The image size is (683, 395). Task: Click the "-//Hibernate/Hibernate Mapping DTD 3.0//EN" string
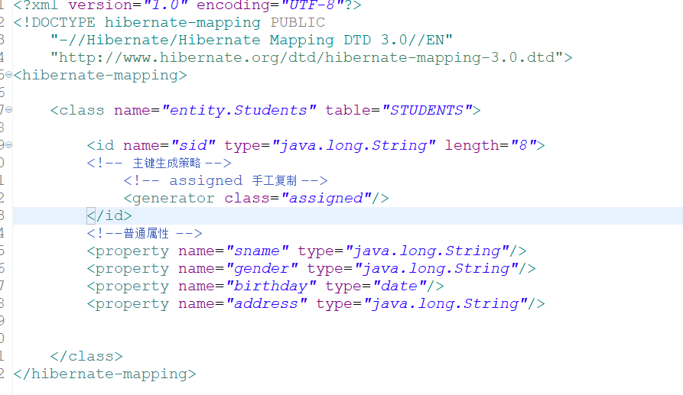coord(252,40)
